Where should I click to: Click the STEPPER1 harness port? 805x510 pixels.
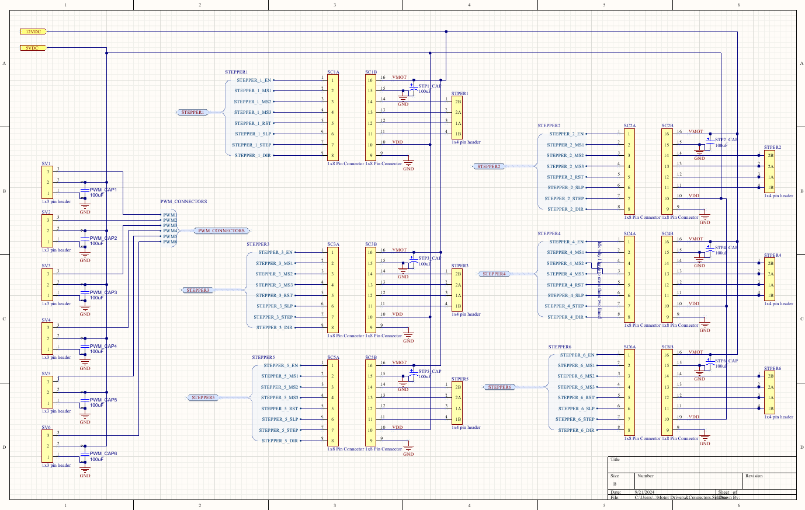193,112
